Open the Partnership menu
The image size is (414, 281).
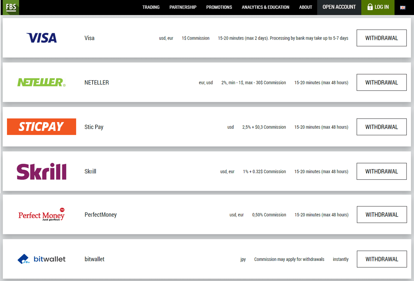coord(183,7)
